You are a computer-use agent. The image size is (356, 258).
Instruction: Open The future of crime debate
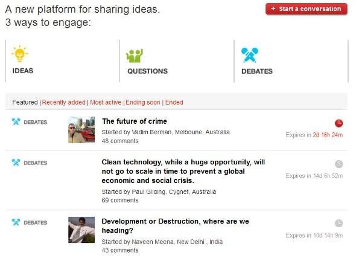[x=135, y=121]
